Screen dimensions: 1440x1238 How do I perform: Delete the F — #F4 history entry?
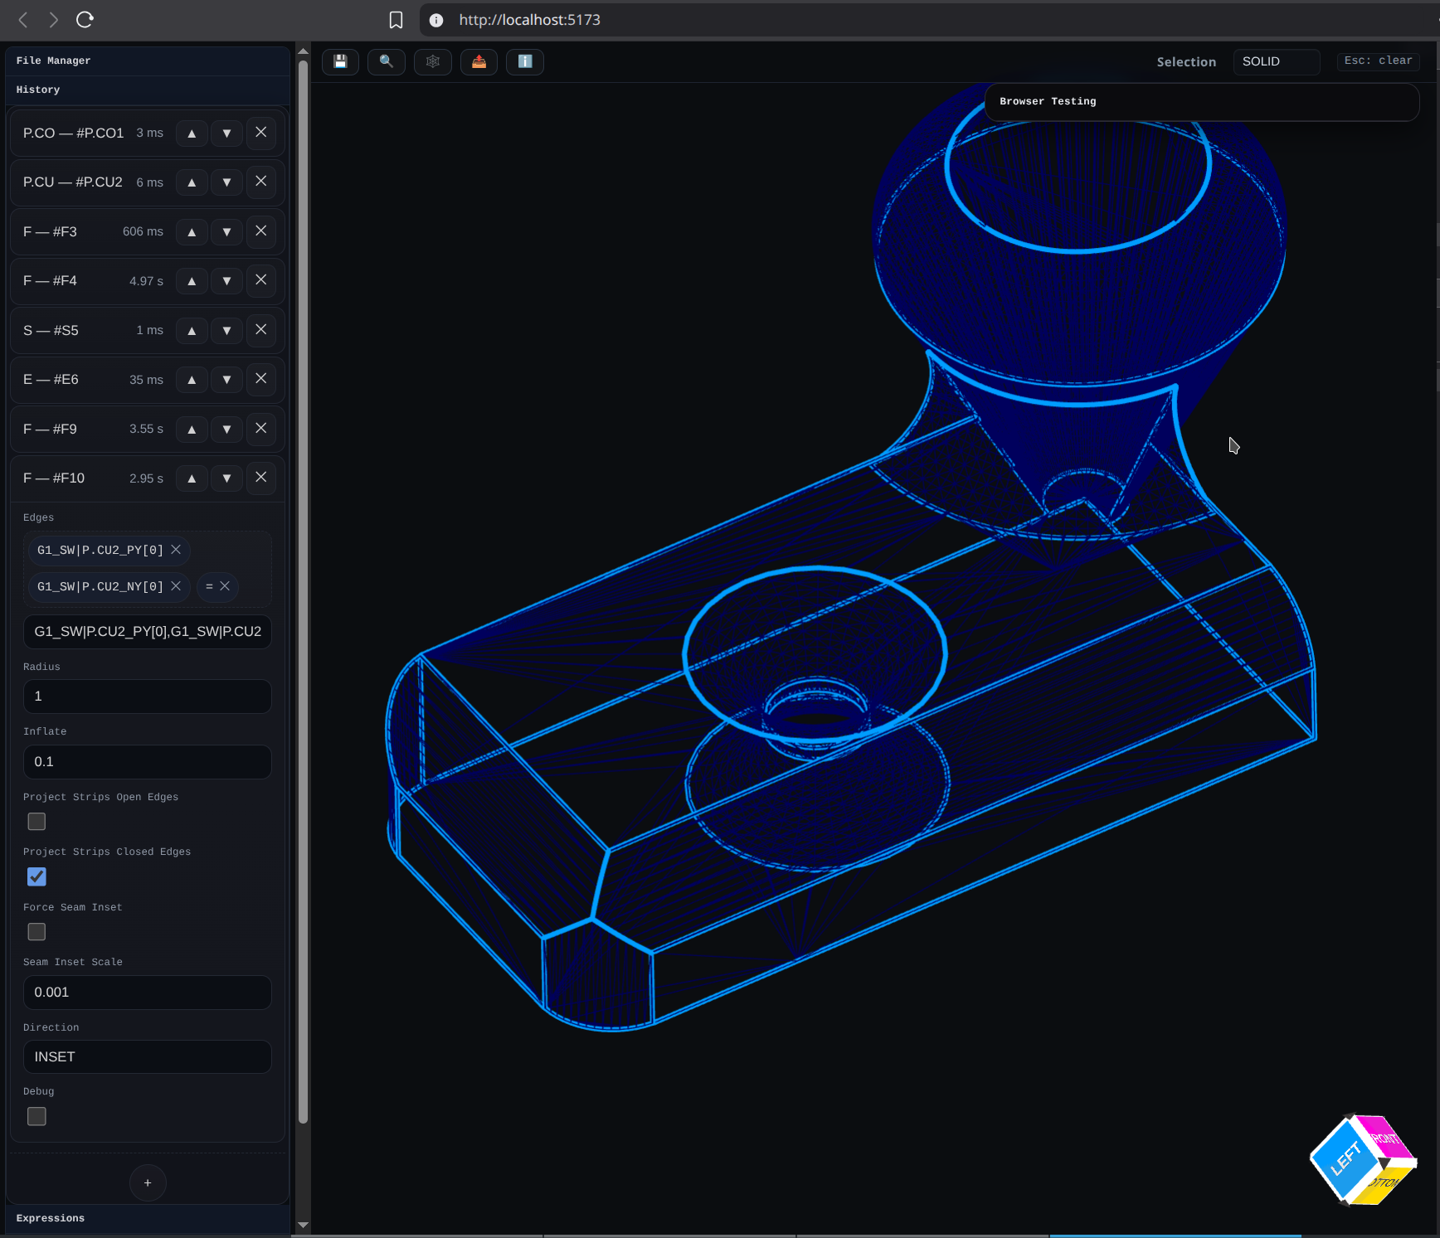[x=261, y=280]
